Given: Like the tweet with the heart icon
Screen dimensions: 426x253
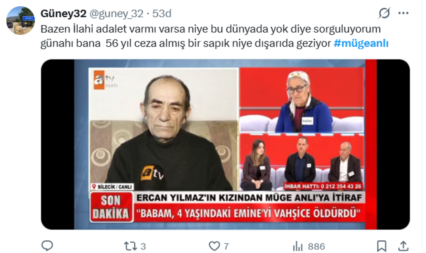Looking at the screenshot, I should pos(214,246).
